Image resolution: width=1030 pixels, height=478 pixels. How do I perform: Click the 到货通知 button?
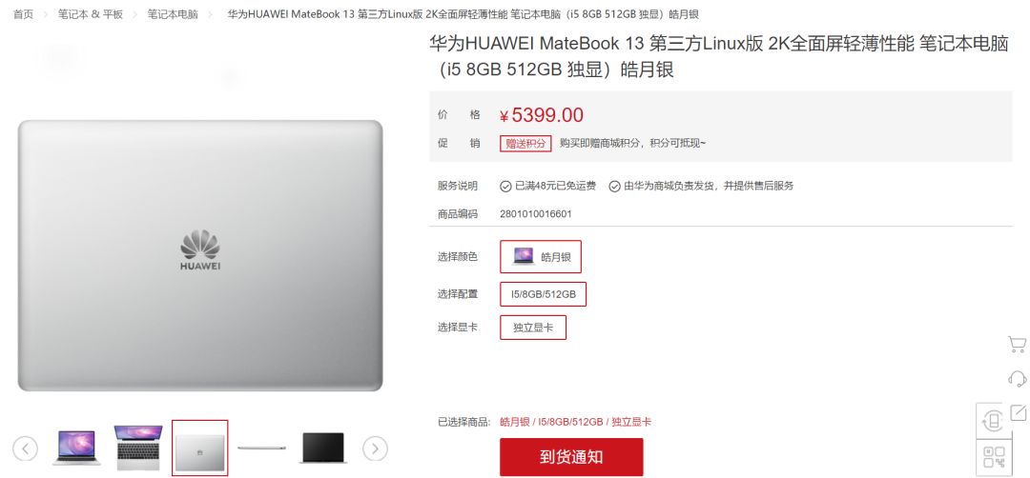coord(571,457)
